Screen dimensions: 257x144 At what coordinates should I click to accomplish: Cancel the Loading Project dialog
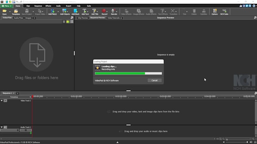[155, 80]
